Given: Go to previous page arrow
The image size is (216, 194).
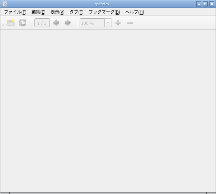Looking at the screenshot, I should [x=56, y=23].
